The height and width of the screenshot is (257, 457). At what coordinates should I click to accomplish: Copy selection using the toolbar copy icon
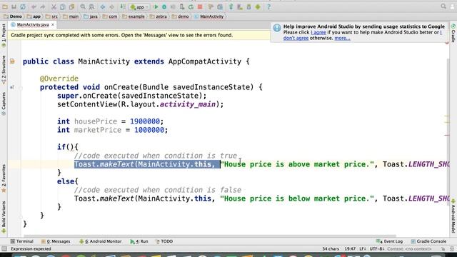(x=62, y=6)
